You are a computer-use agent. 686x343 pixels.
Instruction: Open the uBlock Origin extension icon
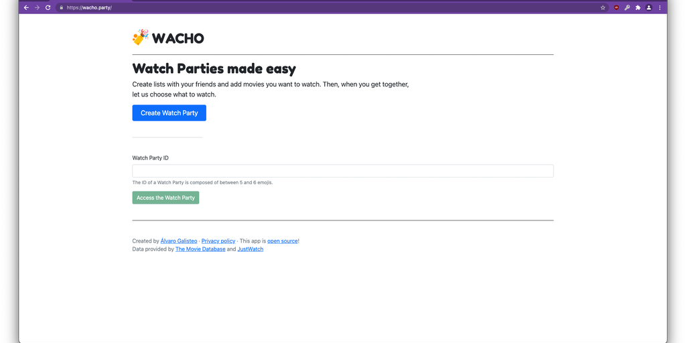(616, 7)
